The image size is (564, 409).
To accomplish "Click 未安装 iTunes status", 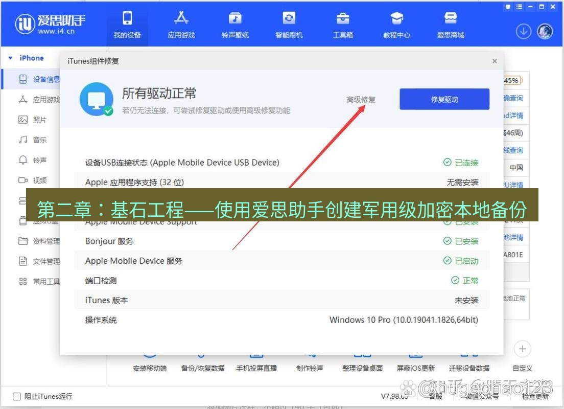I will click(466, 300).
